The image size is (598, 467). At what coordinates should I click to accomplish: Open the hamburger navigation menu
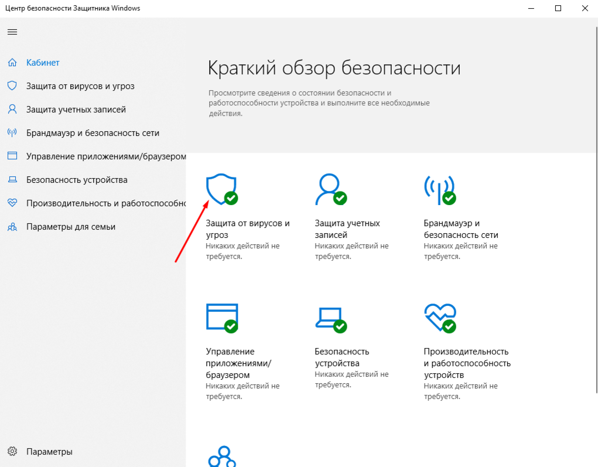tap(12, 32)
